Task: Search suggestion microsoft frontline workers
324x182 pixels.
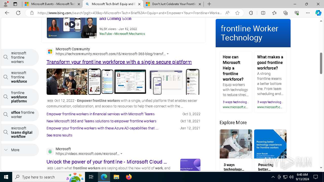Action: (20, 57)
